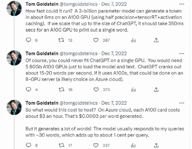
Task: View analytics of the 3-billion parameter tweet
Action: point(133,40)
